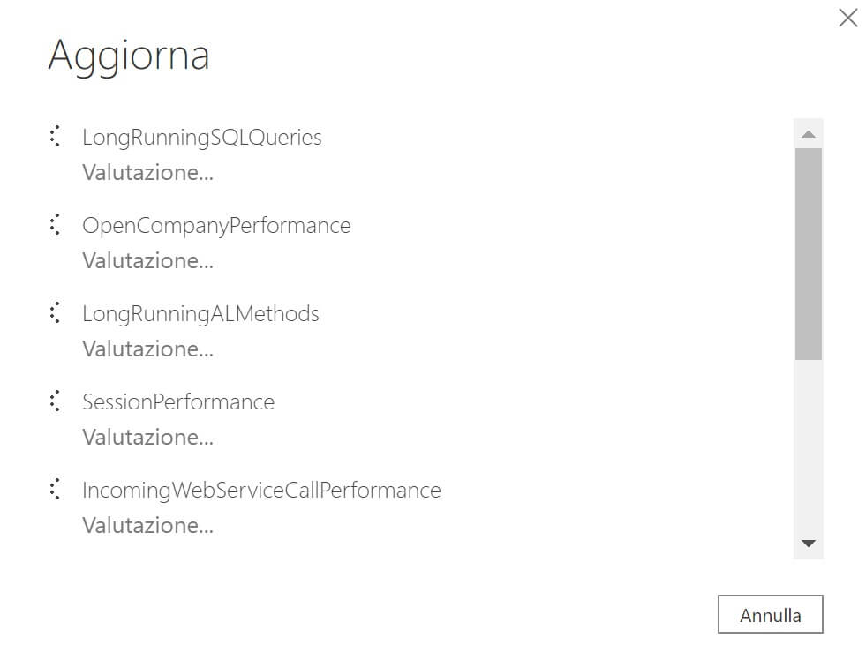The height and width of the screenshot is (660, 866).
Task: Click the spinner beside IncomingWebServiceCallPerformance
Action: pyautogui.click(x=55, y=490)
